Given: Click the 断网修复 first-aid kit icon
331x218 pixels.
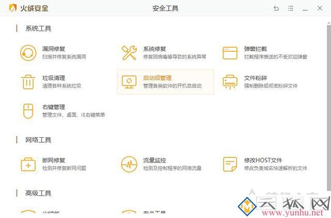Looking at the screenshot, I should tap(28, 164).
